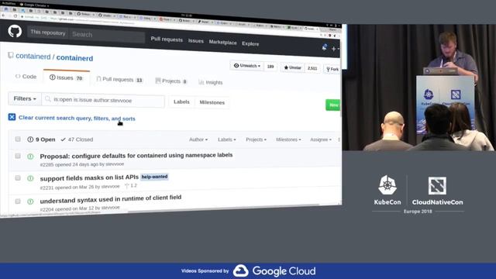This screenshot has width=496, height=279.
Task: Click open issue icon for support fields masks
Action: (x=30, y=178)
